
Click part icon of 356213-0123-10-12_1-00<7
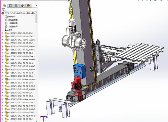pos(6,106)
